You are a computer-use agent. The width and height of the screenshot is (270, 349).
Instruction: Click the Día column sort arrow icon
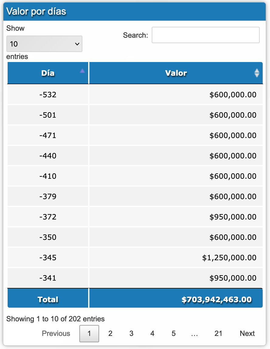(82, 71)
